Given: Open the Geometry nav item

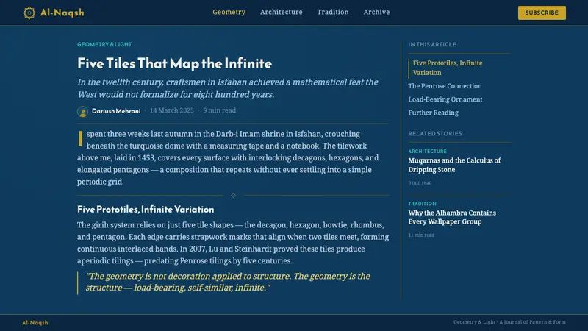Looking at the screenshot, I should click(229, 12).
